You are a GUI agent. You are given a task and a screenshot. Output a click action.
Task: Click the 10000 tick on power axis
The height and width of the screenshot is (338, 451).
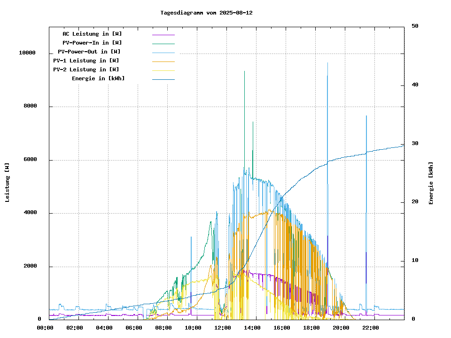click(x=27, y=53)
